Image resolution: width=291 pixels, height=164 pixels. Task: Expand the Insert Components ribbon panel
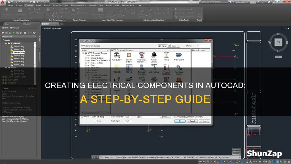22,20
